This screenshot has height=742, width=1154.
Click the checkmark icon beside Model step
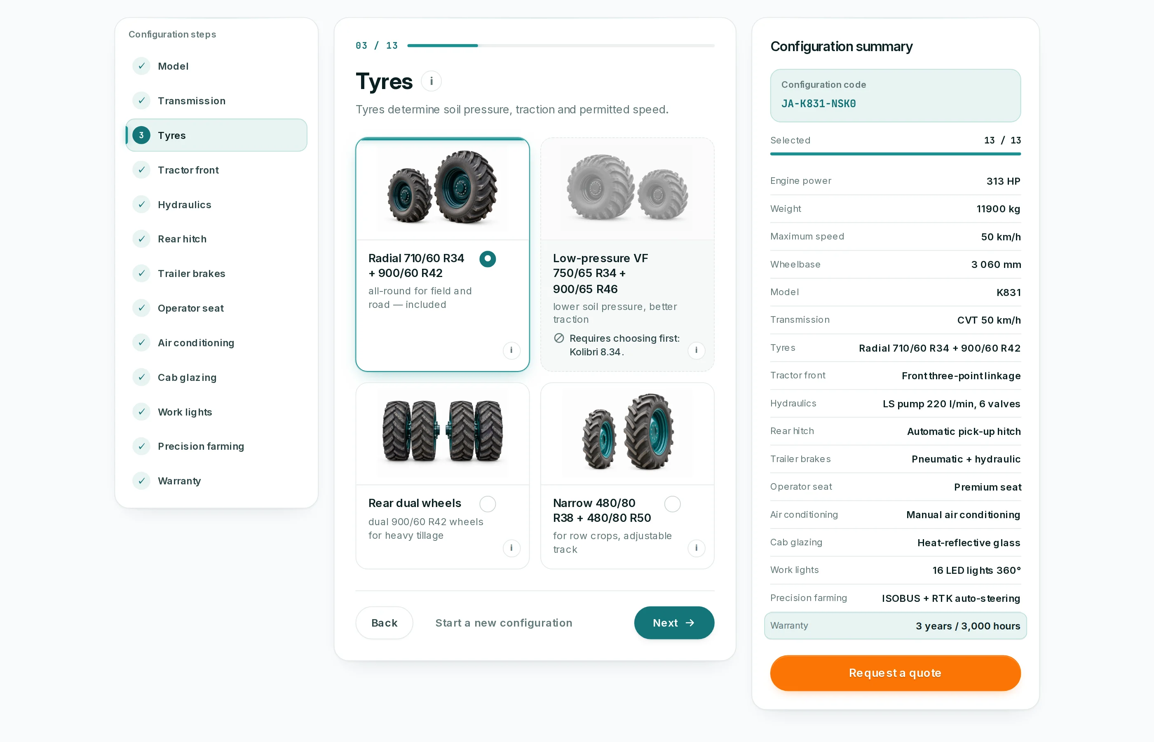coord(141,66)
